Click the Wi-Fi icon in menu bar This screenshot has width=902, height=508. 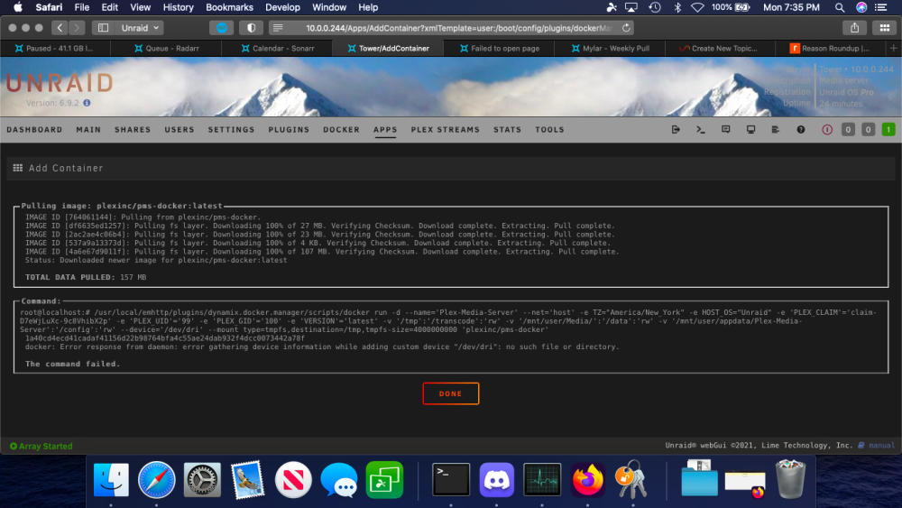coord(697,7)
